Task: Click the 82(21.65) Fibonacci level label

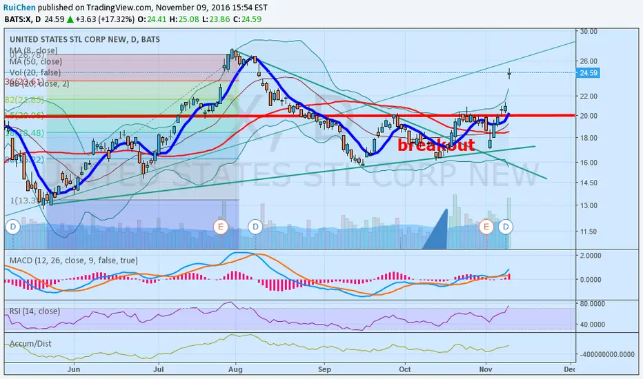Action: click(24, 99)
